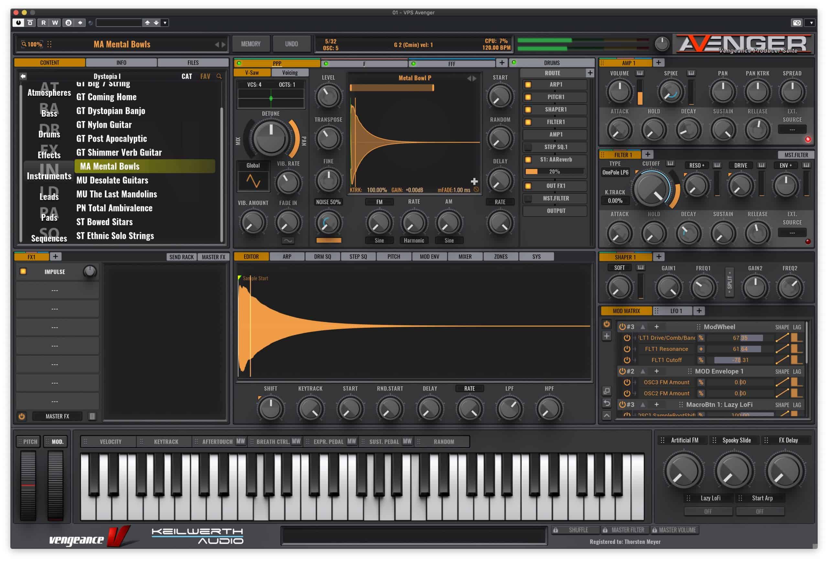Click the lock icon next to MASTER FILTER
Screen dimensions: 828x561
tap(605, 530)
